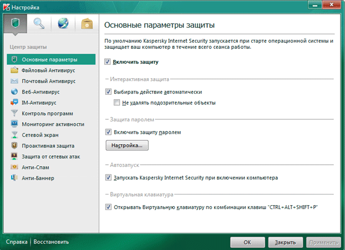Click the shield icon for Проактивная защита
Screen dimensions: 345x250
(x=14, y=146)
